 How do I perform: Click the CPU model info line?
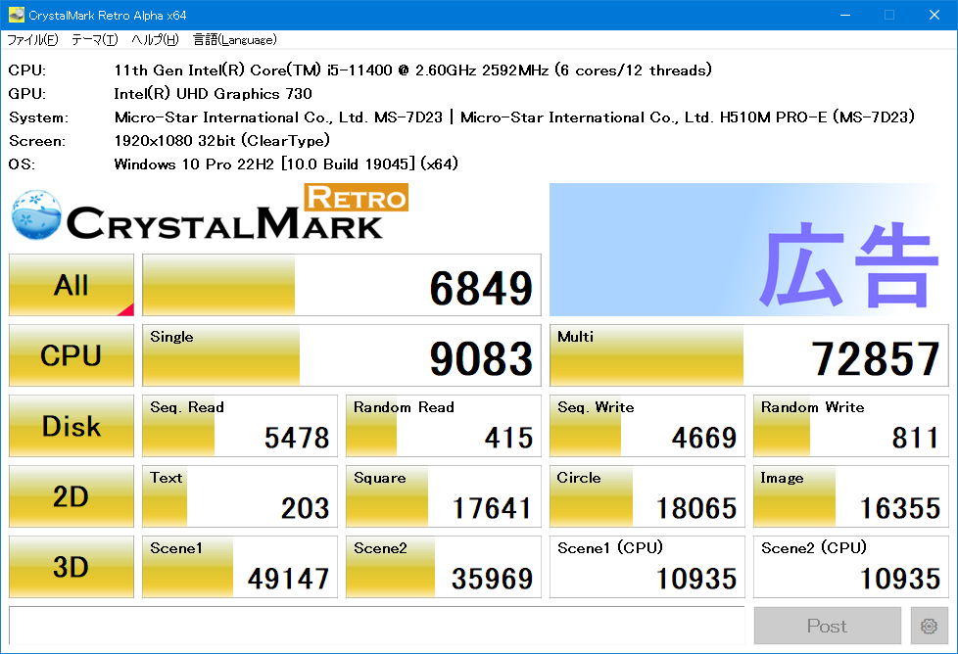pyautogui.click(x=412, y=70)
